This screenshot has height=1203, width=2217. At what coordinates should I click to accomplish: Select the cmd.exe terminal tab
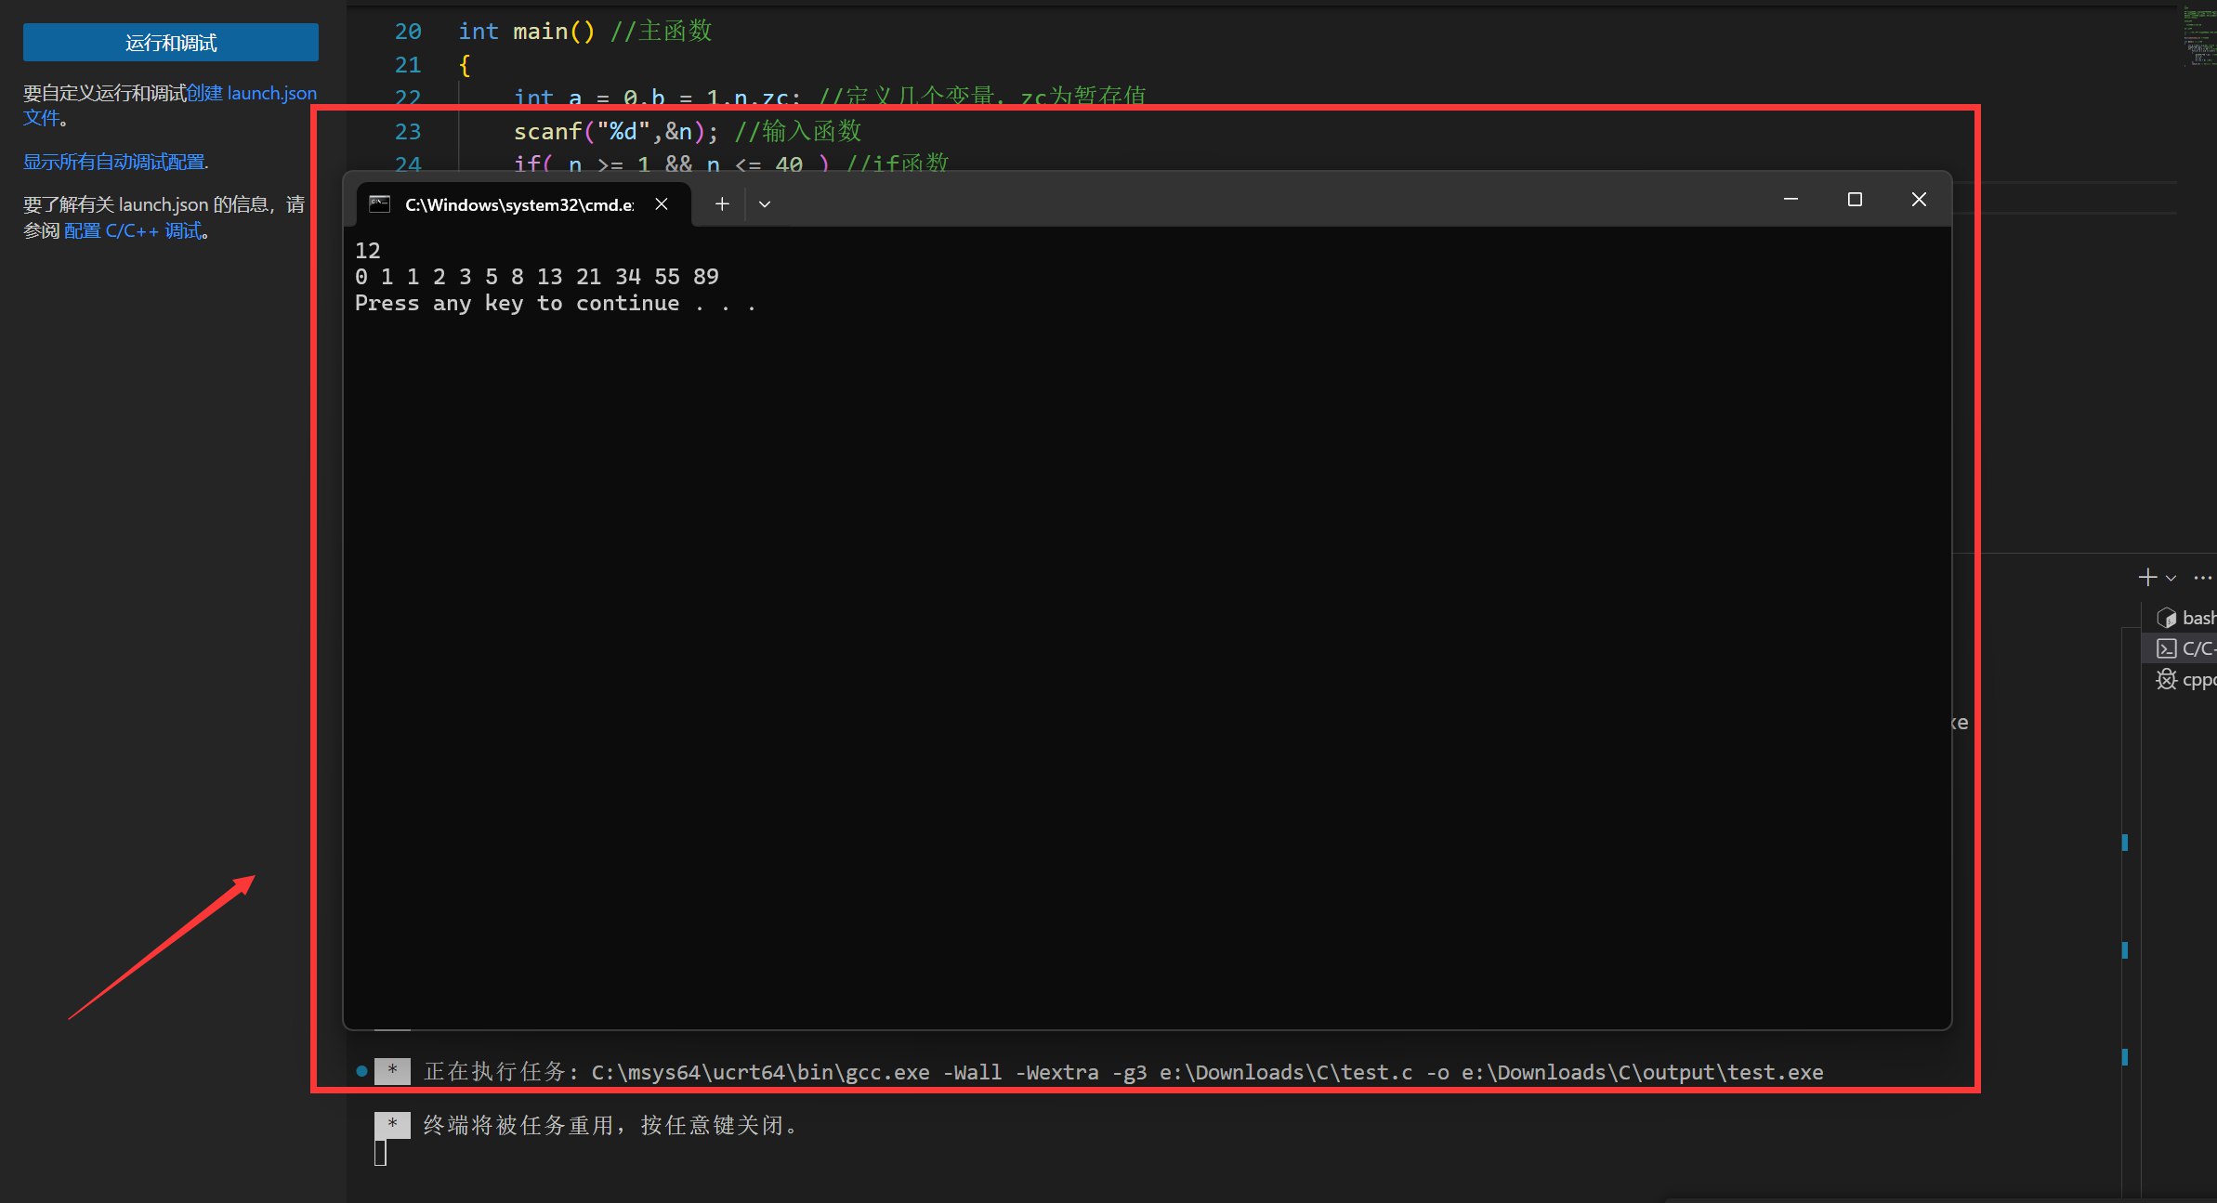tap(521, 204)
